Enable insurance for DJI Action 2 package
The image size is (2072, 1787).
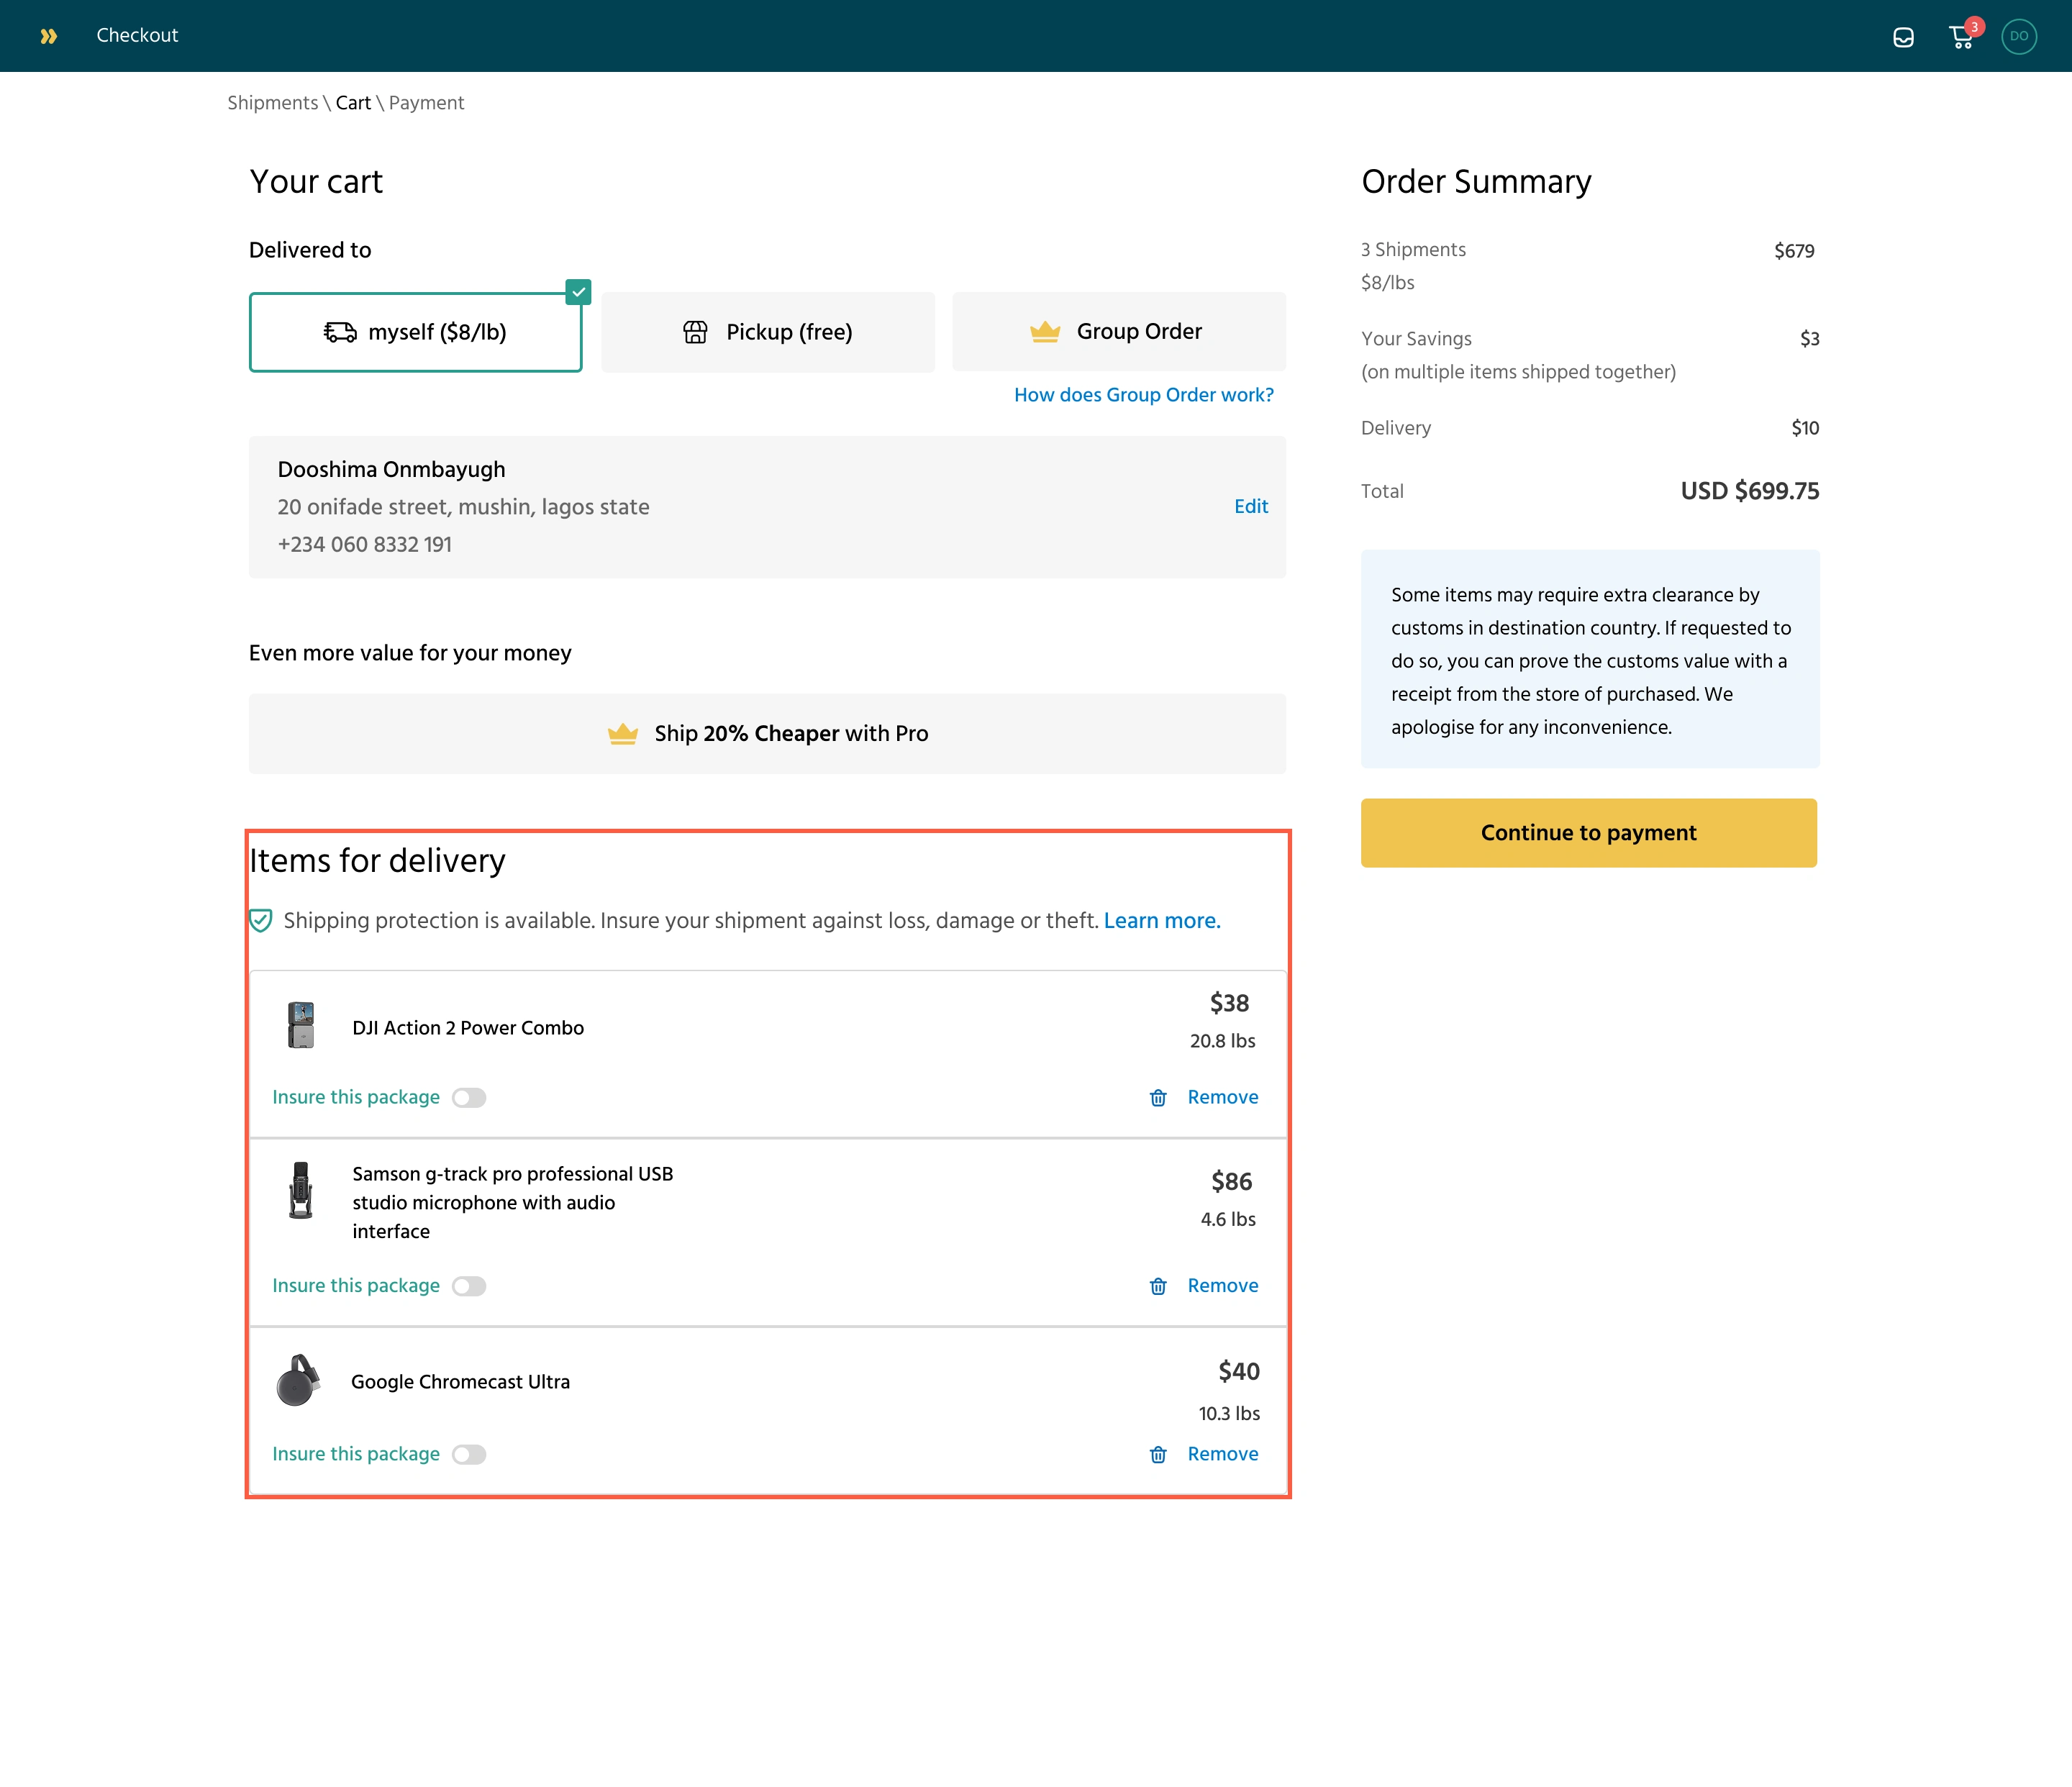coord(468,1098)
